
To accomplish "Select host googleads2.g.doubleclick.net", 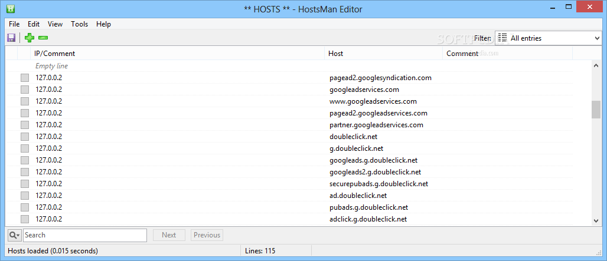I will [x=375, y=172].
